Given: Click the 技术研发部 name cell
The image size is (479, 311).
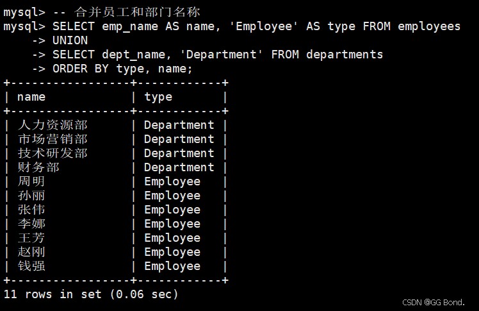Looking at the screenshot, I should tap(53, 153).
